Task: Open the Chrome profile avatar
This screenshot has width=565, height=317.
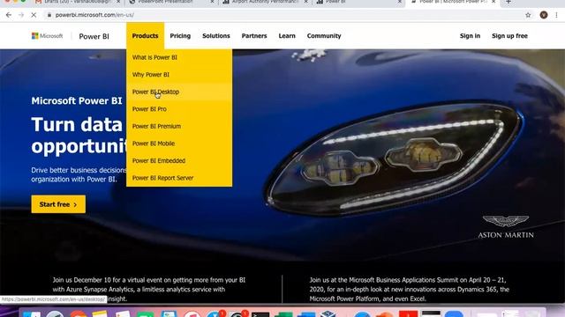Action: pyautogui.click(x=544, y=15)
